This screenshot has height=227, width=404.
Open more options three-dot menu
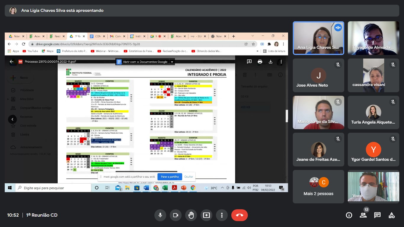(x=222, y=215)
